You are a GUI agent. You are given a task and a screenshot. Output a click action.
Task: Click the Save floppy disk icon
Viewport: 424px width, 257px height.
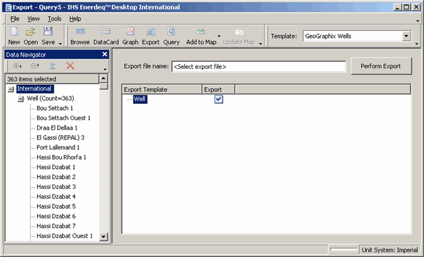click(x=48, y=31)
